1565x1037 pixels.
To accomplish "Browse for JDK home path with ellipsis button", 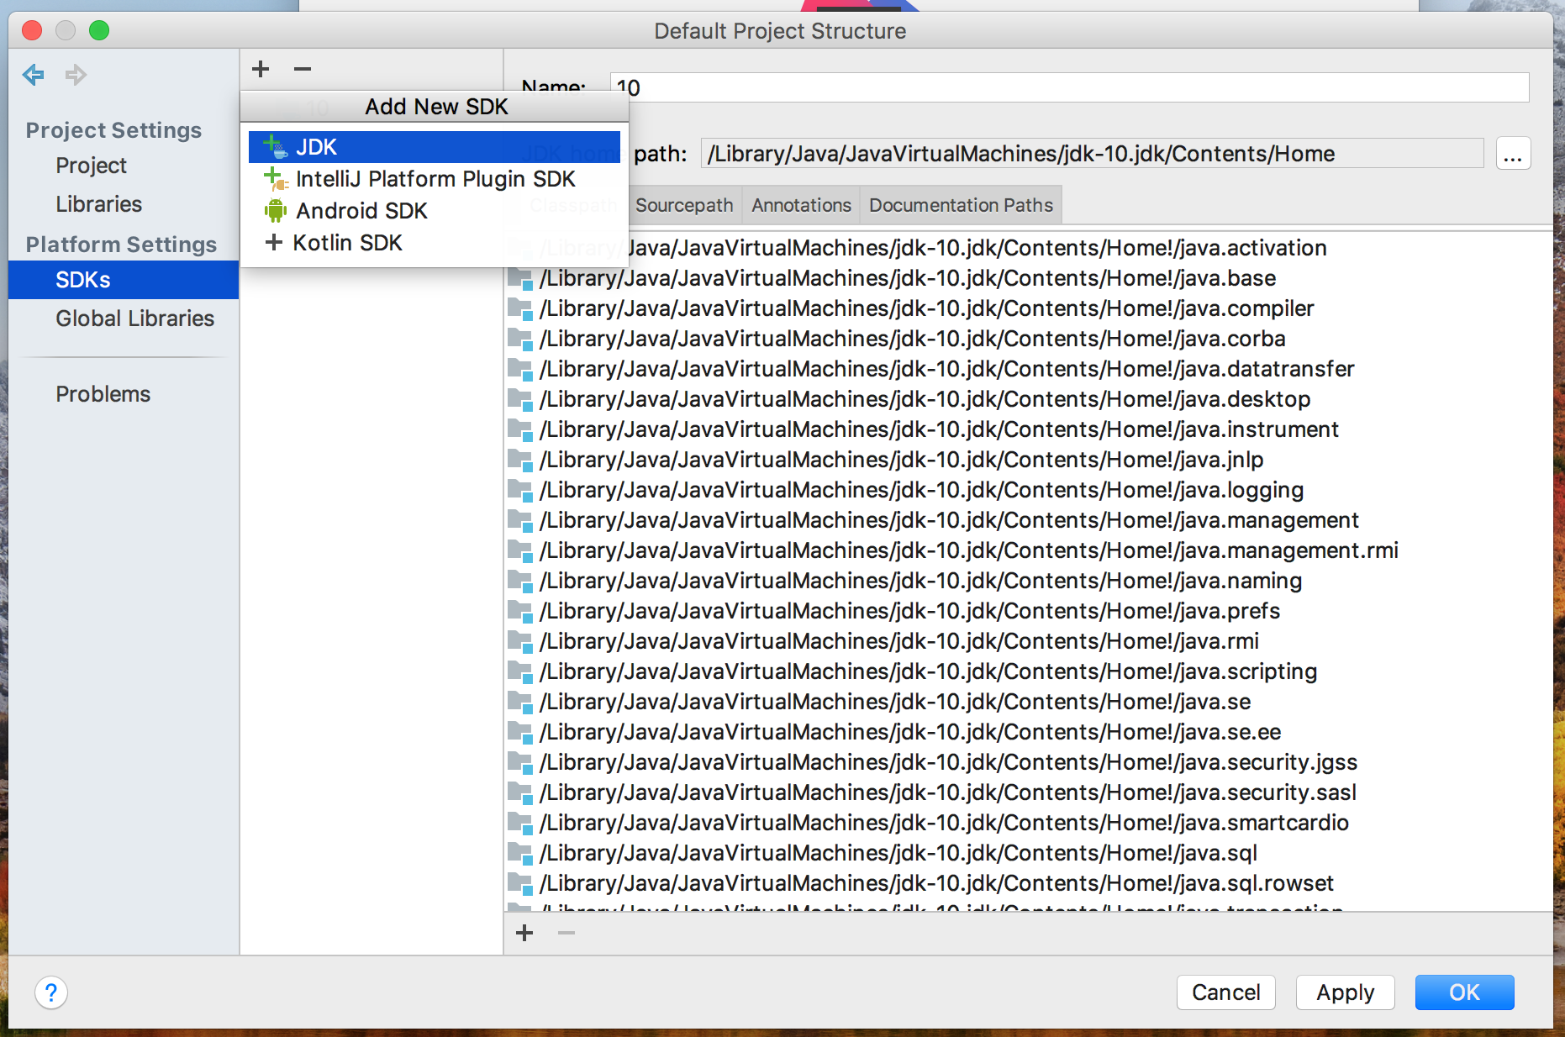I will tap(1513, 154).
